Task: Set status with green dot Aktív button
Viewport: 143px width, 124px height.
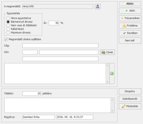Action: point(130,11)
